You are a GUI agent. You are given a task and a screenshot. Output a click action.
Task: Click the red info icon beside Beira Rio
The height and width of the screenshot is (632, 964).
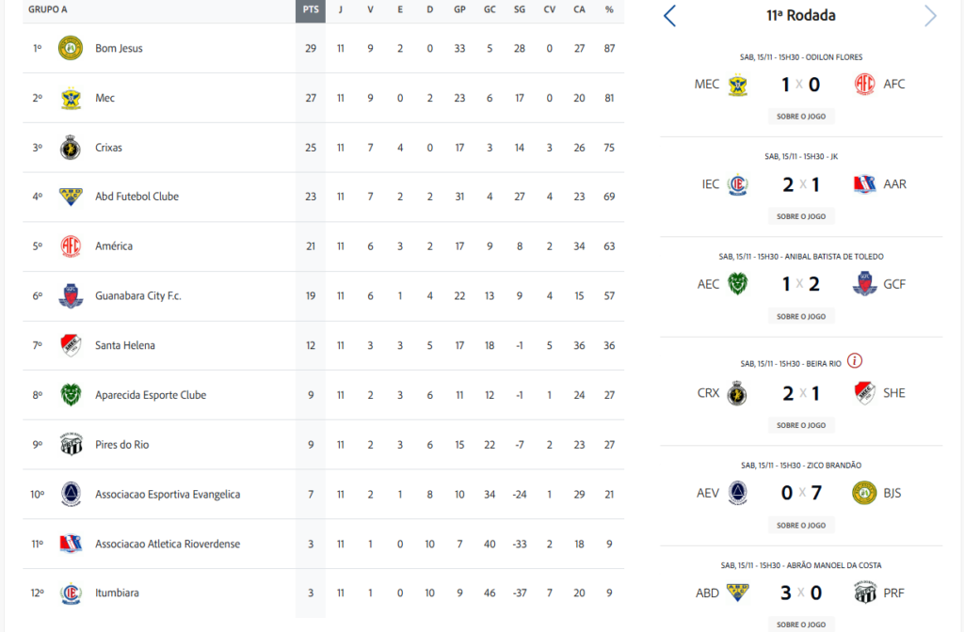(x=855, y=361)
